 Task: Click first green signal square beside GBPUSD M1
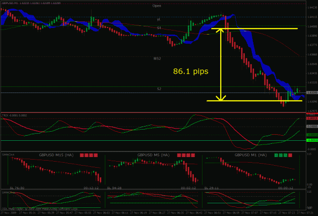(x=276, y=155)
